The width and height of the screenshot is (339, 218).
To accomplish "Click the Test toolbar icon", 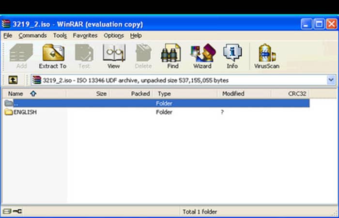I will pyautogui.click(x=84, y=56).
